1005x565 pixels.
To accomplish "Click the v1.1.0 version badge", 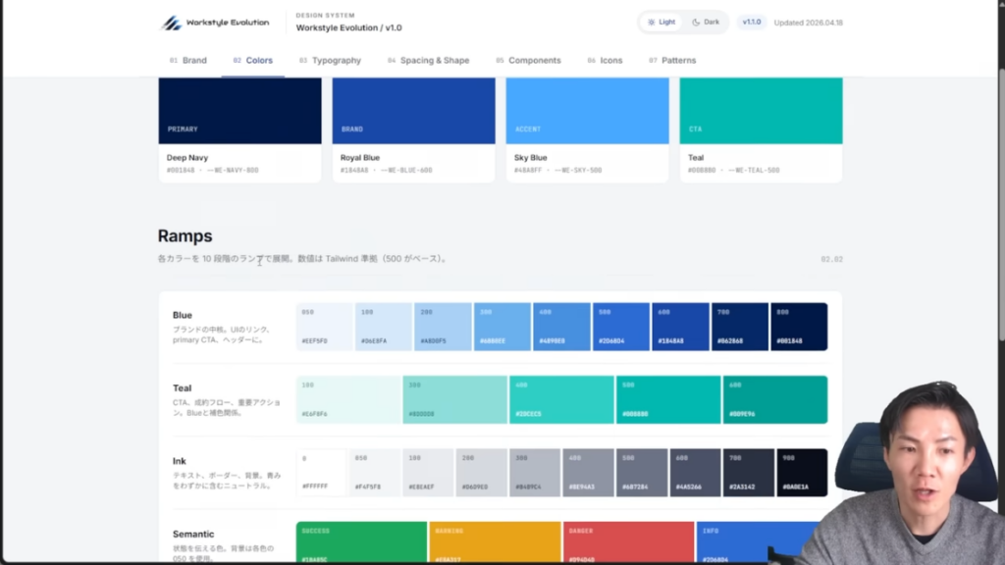I will point(752,21).
